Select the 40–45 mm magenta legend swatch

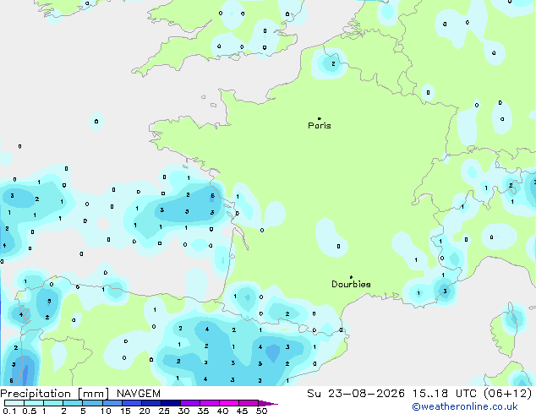point(229,403)
